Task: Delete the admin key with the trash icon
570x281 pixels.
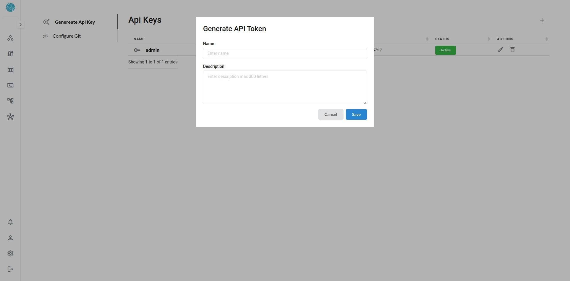Action: (512, 50)
